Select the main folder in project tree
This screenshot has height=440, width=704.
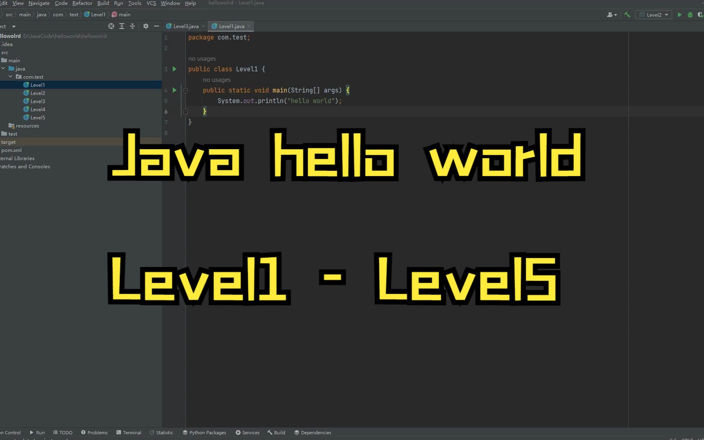point(11,60)
